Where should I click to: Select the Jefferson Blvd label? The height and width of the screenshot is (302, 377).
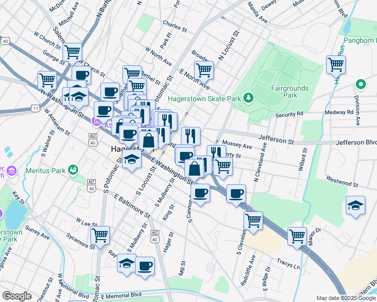(x=356, y=142)
